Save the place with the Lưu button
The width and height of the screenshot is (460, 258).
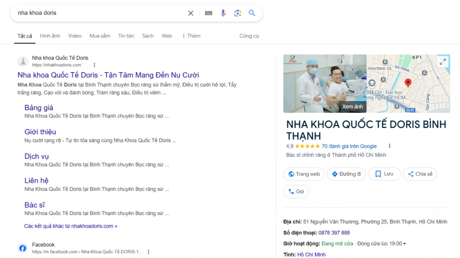click(x=384, y=174)
